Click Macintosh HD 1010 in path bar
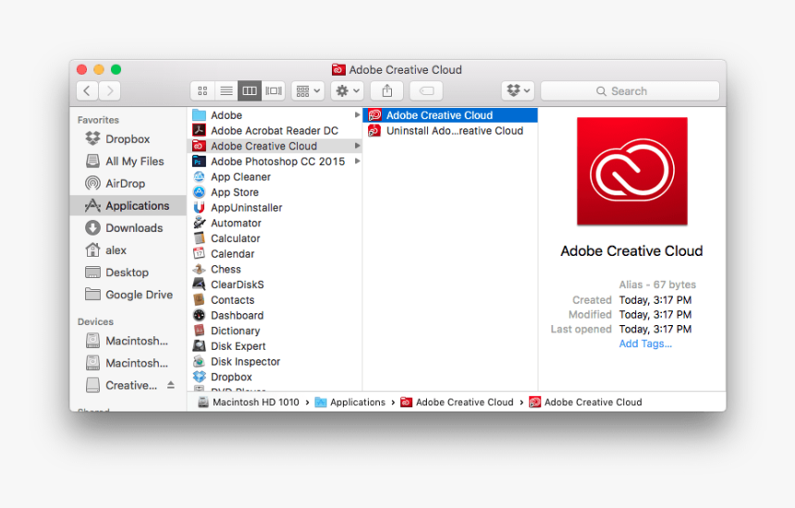 [249, 402]
